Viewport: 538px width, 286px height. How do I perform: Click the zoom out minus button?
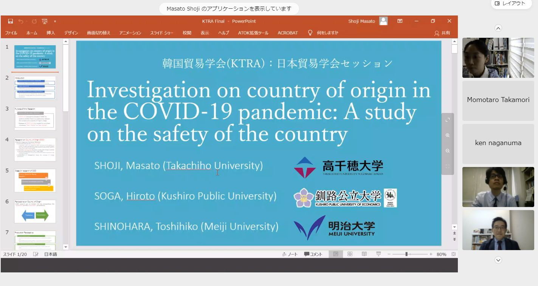coord(389,254)
